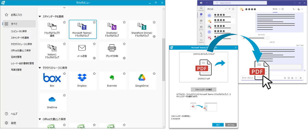Viewport: 308px width, 130px height.
Task: Choose the Evernote tile
Action: click(113, 81)
